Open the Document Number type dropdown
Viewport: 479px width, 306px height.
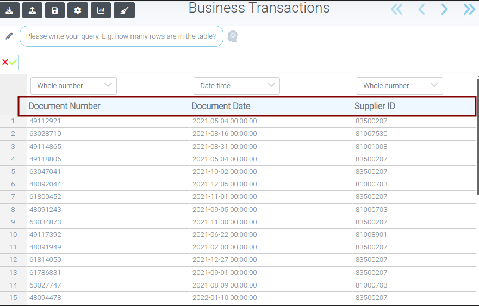click(x=73, y=86)
